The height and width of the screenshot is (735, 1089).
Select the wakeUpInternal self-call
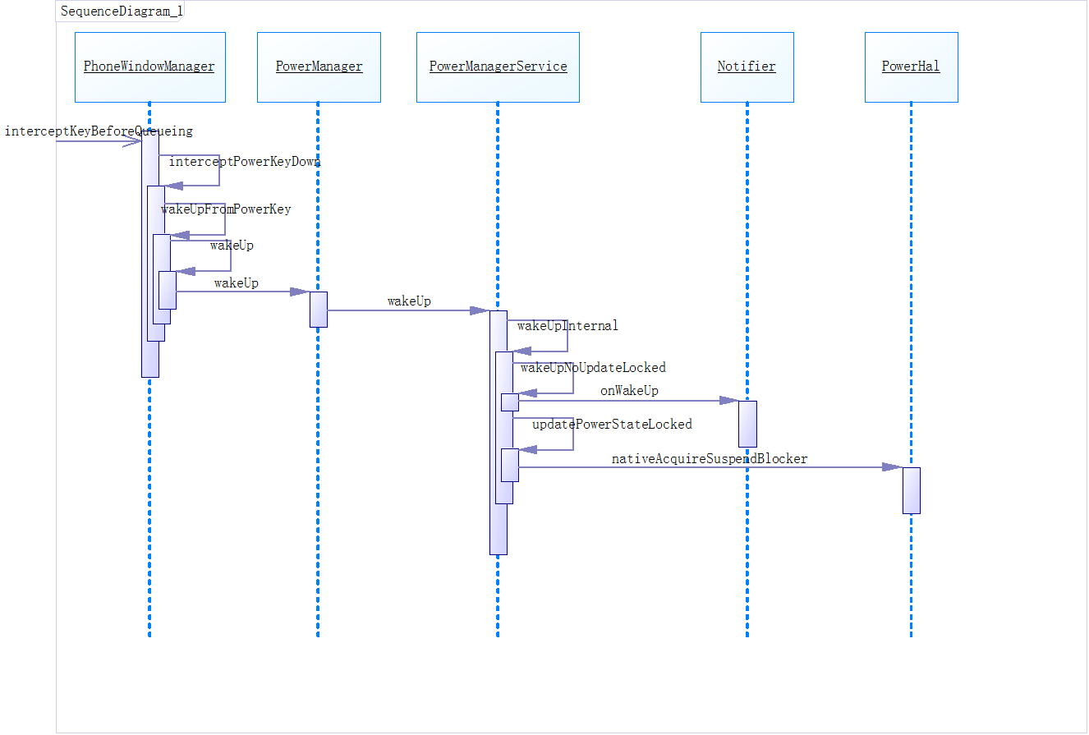click(567, 325)
